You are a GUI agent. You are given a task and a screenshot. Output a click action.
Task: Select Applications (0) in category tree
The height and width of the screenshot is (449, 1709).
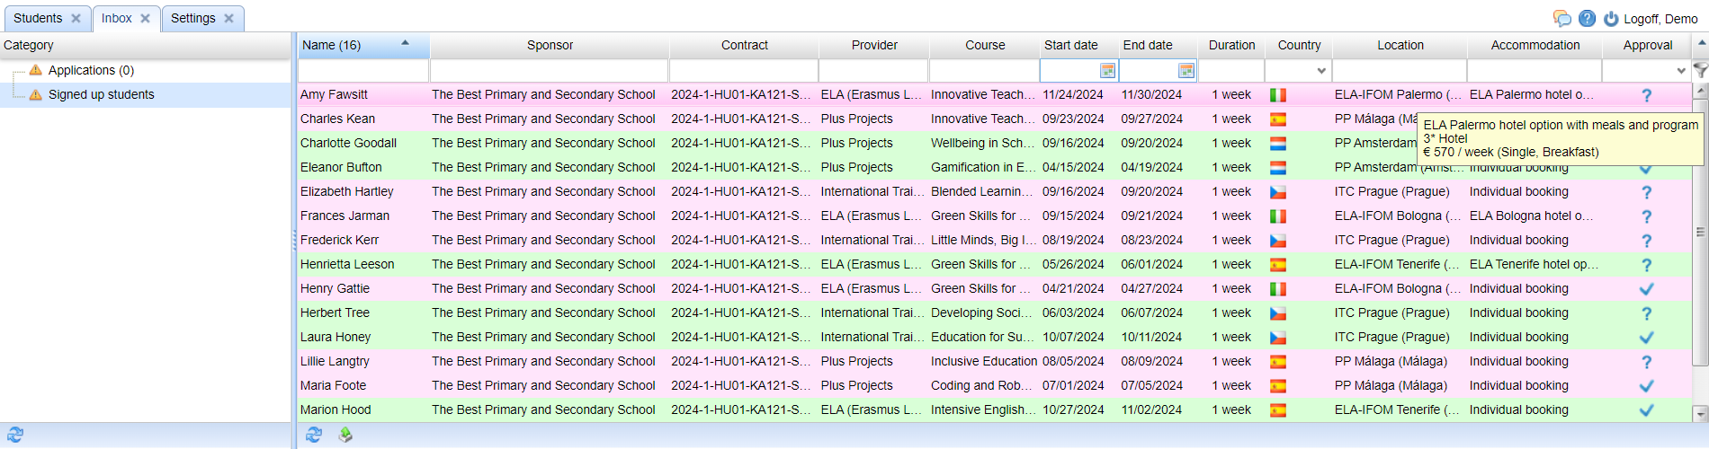tap(90, 70)
